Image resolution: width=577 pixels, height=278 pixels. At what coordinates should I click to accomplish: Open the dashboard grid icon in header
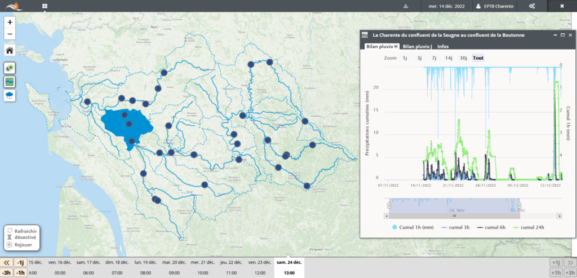pyautogui.click(x=45, y=6)
